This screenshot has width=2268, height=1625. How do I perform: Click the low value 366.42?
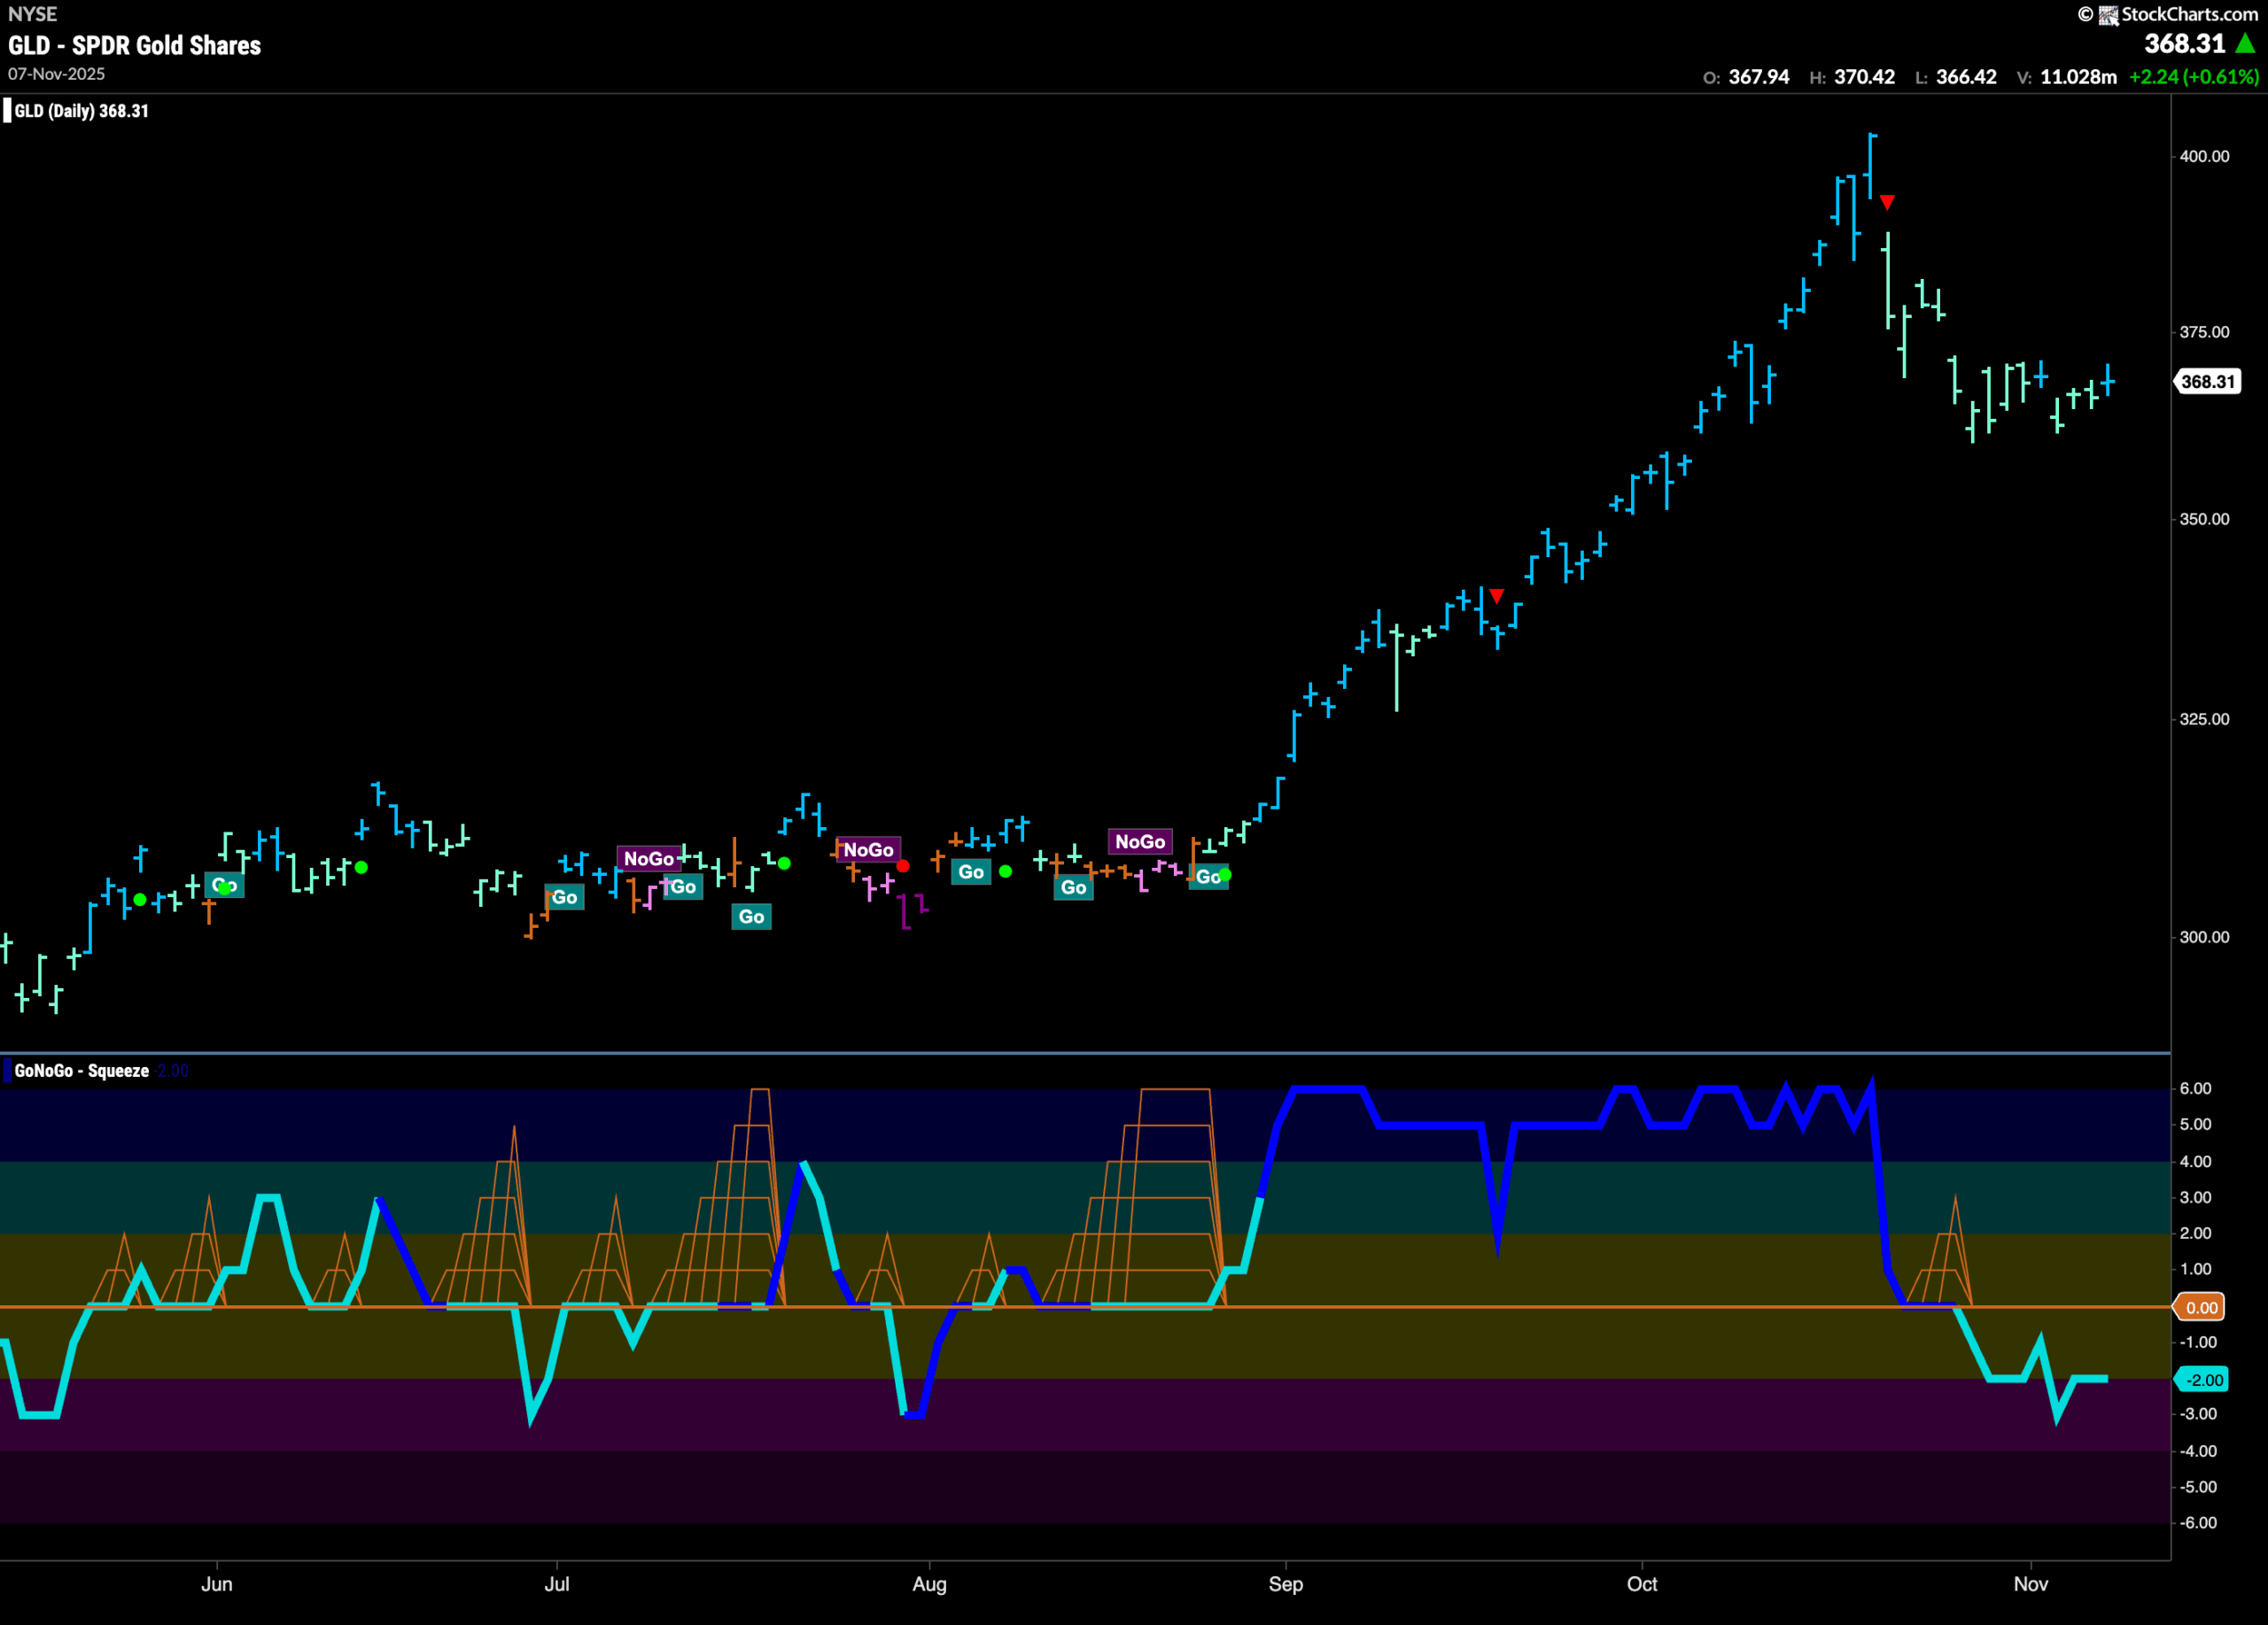tap(1966, 77)
